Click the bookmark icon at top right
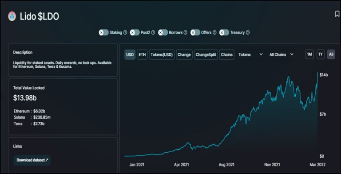The image size is (341, 174). (x=337, y=14)
